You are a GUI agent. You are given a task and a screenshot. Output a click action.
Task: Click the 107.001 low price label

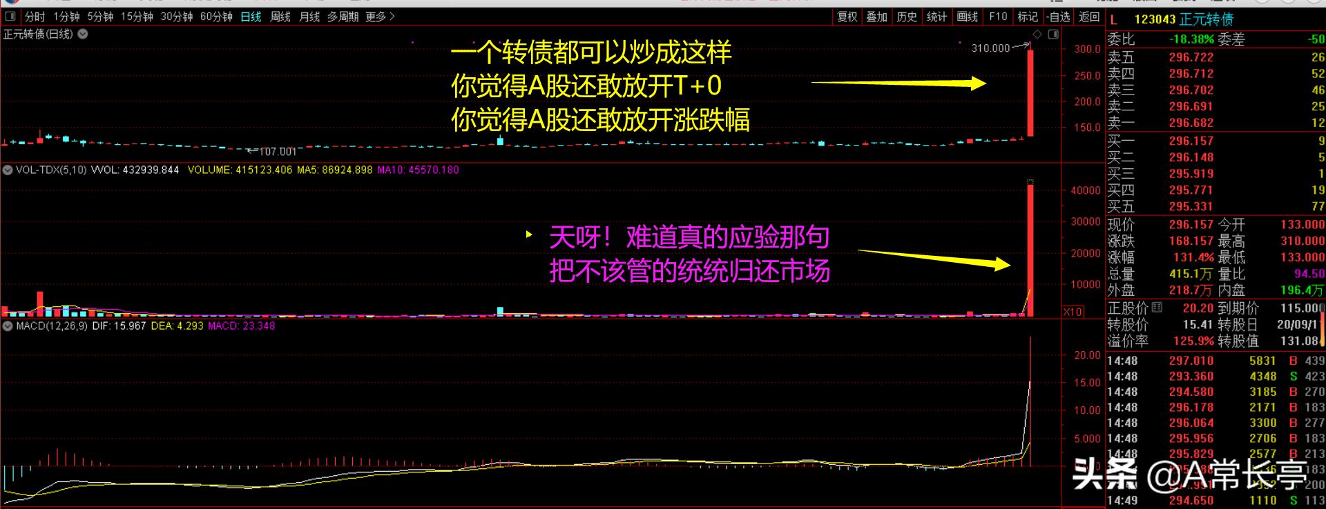point(278,152)
